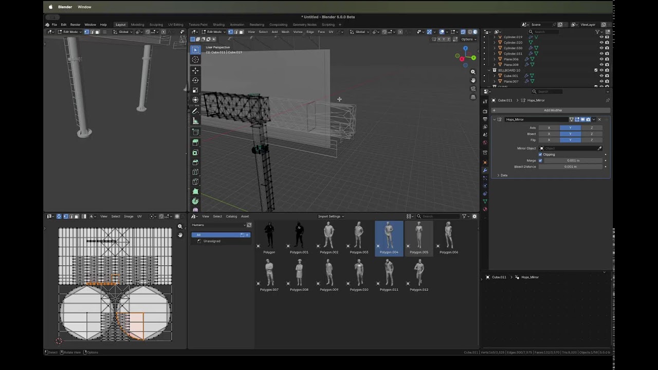Adjust the Merge distance 0.001 m field

click(x=573, y=160)
